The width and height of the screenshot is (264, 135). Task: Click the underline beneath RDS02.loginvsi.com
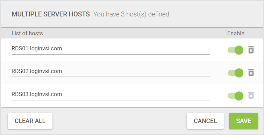click(110, 77)
